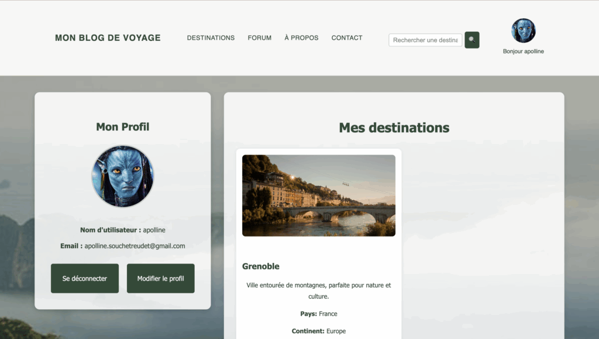Navigate to the CONTACT page
599x339 pixels.
coord(347,38)
